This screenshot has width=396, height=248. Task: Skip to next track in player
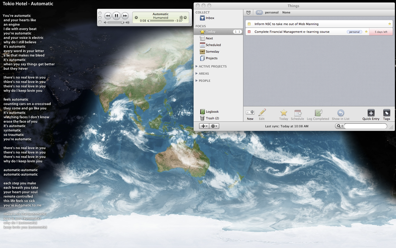pyautogui.click(x=125, y=16)
